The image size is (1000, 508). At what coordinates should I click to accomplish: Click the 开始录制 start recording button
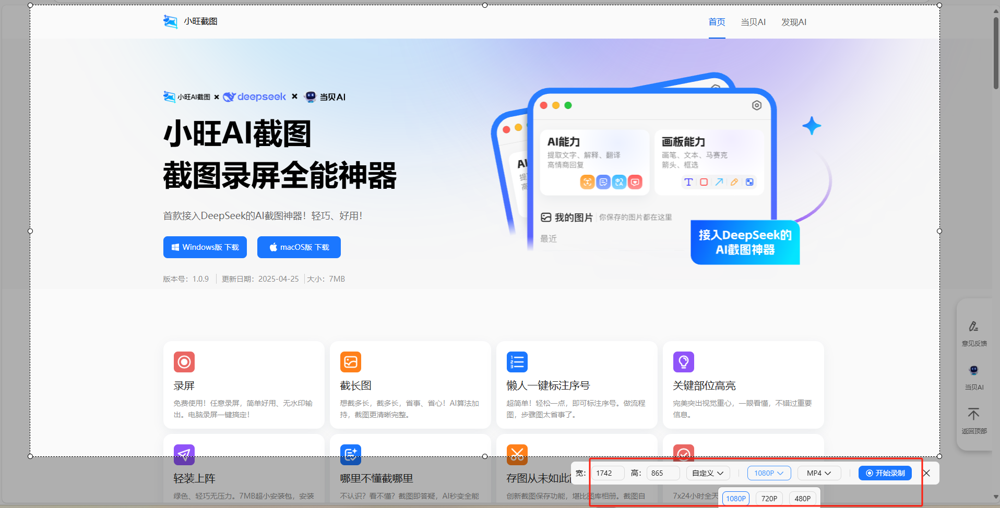[x=885, y=473]
